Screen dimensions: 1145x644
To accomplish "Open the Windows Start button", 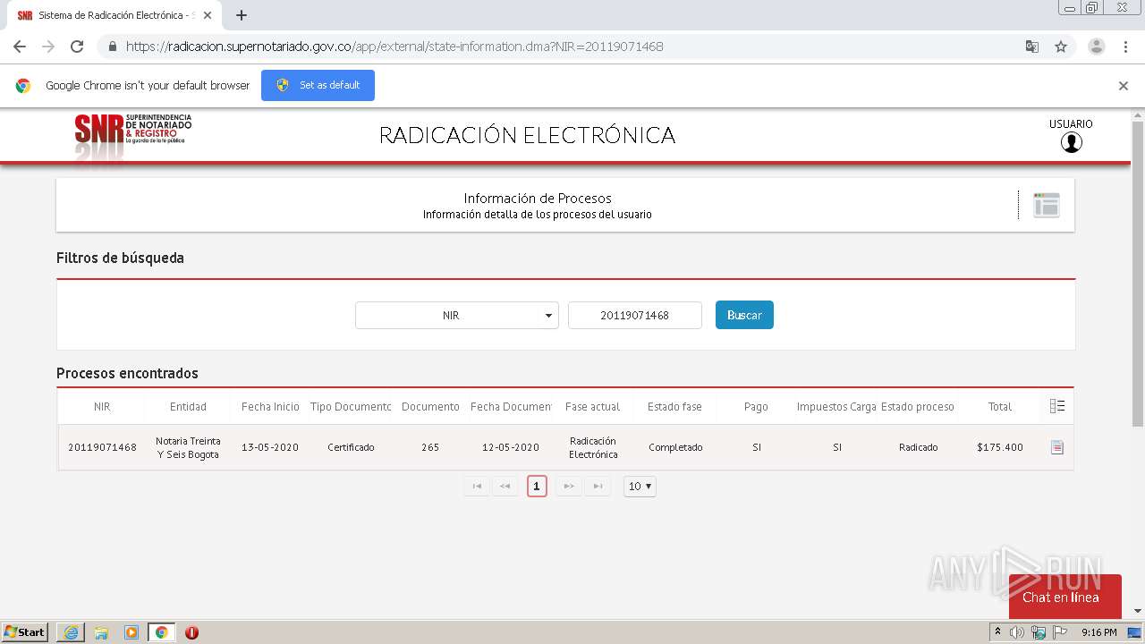I will click(25, 632).
